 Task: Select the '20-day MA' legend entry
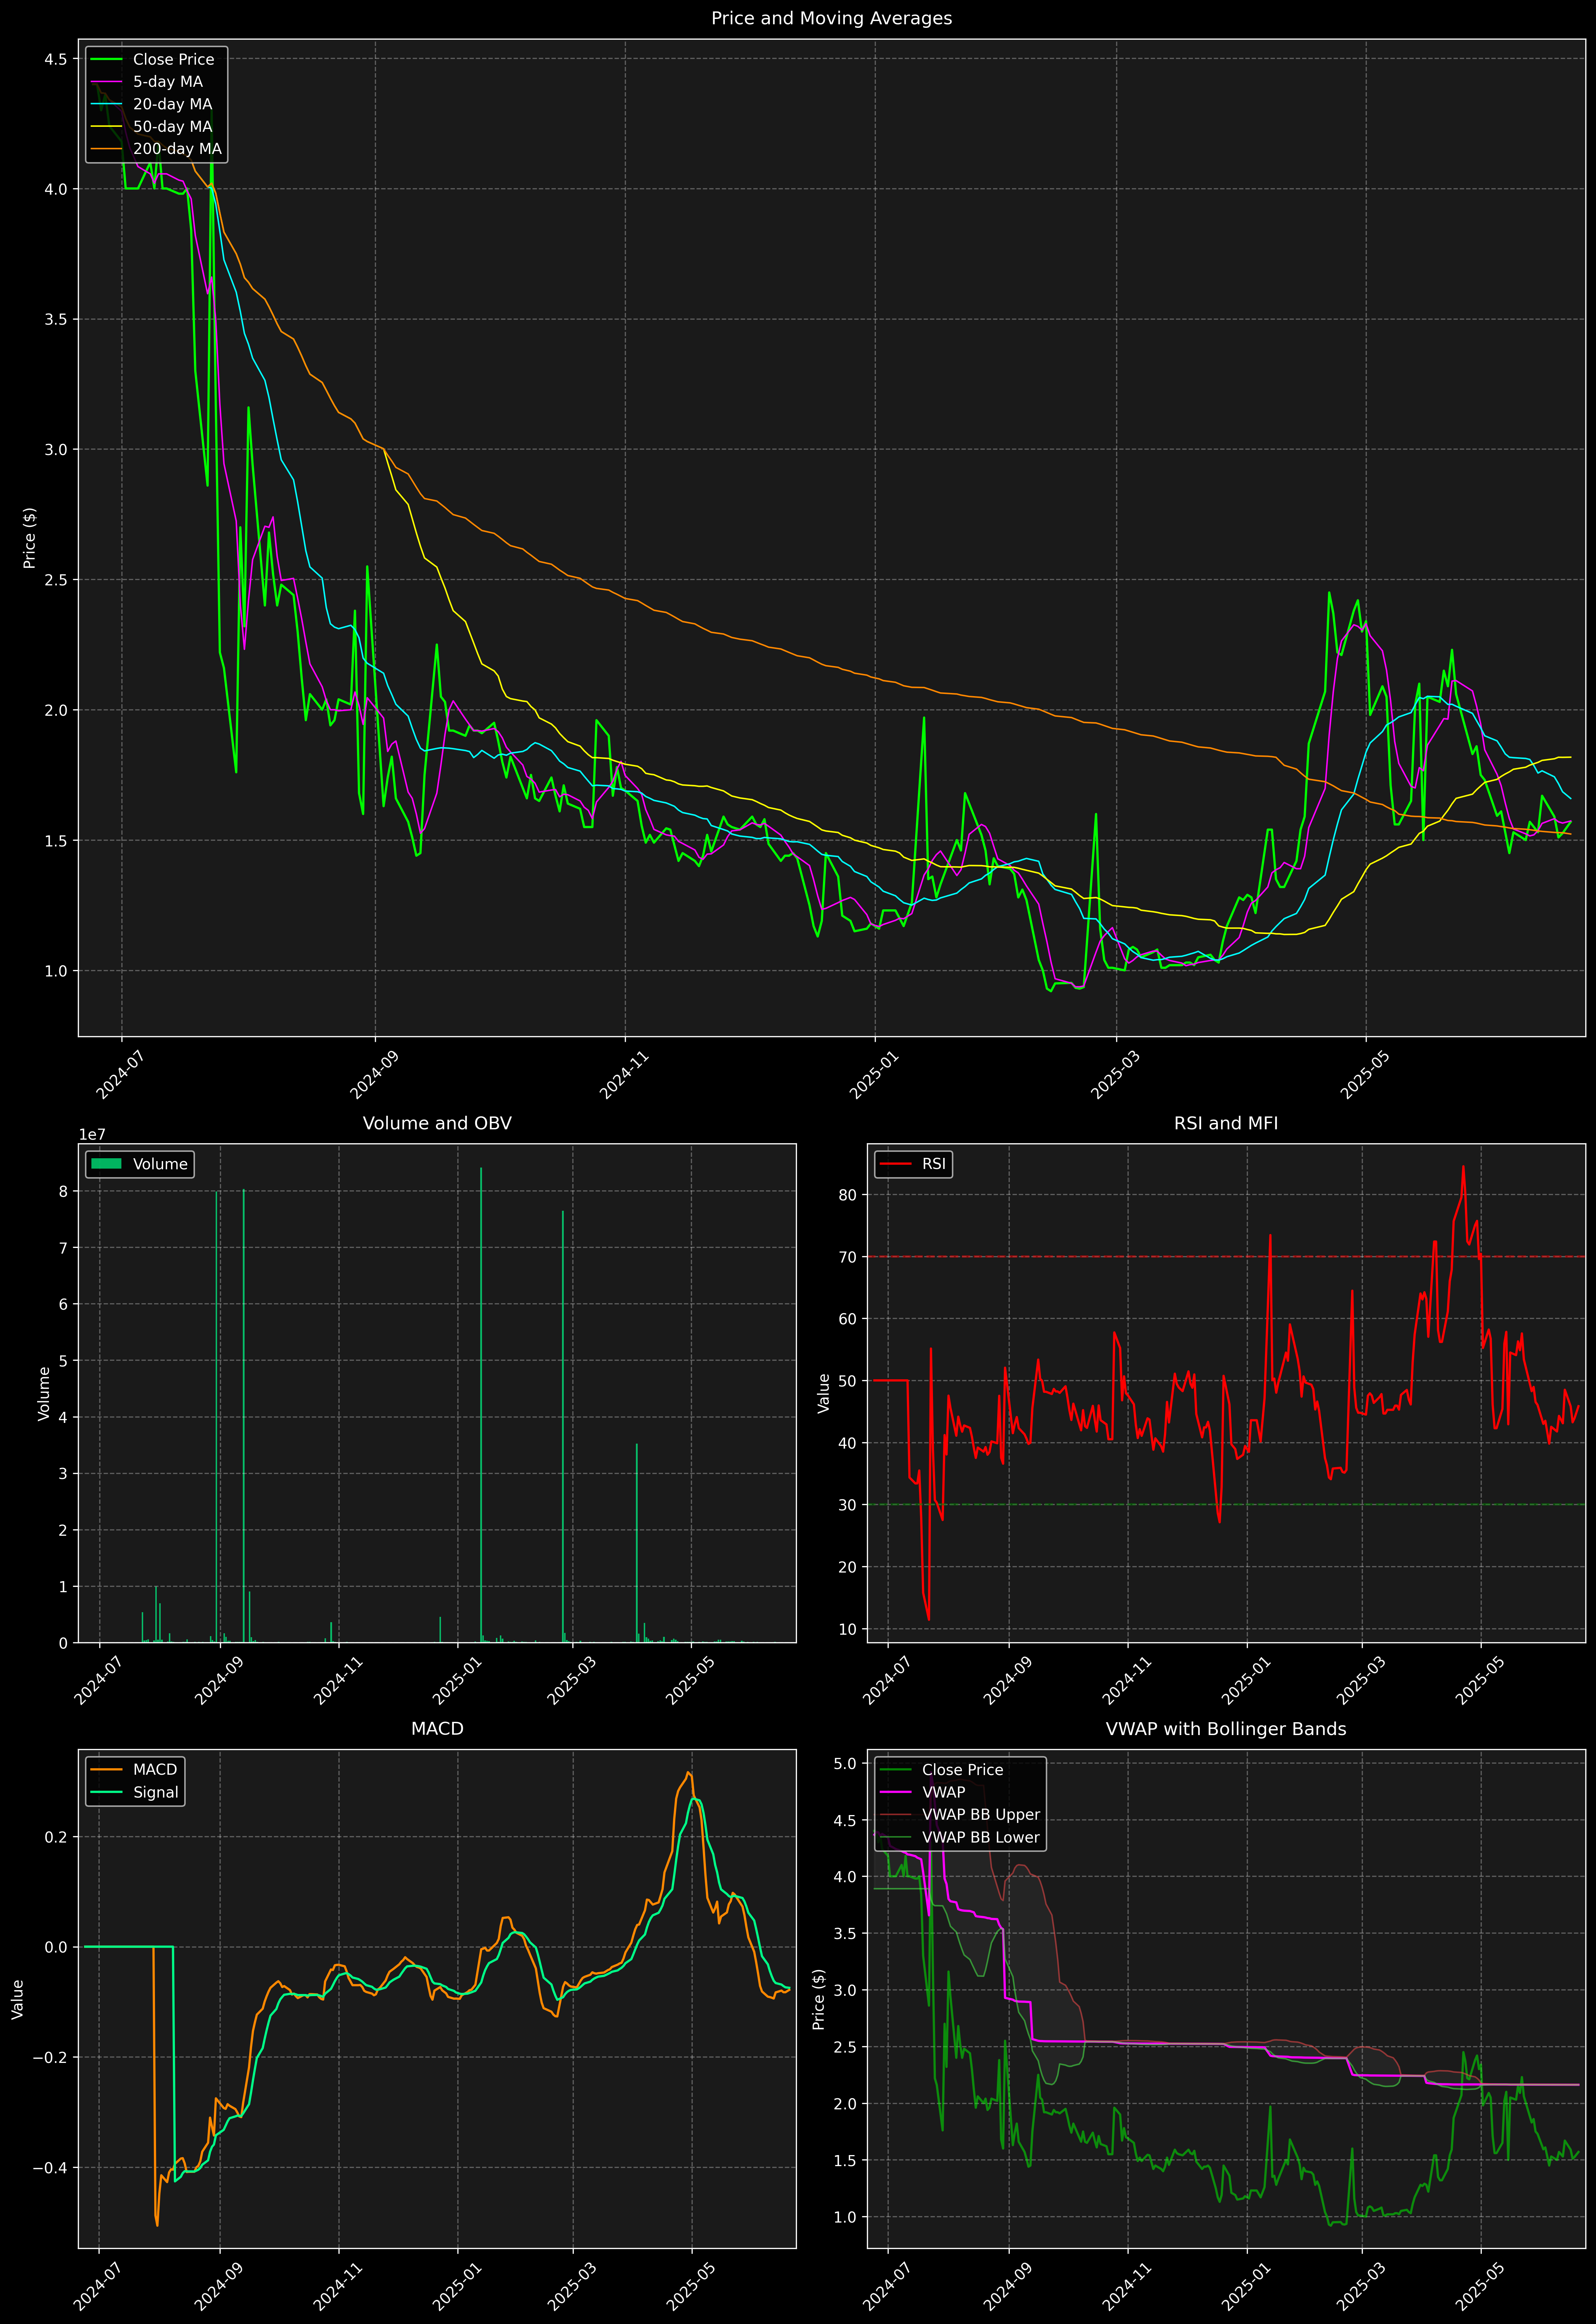152,104
